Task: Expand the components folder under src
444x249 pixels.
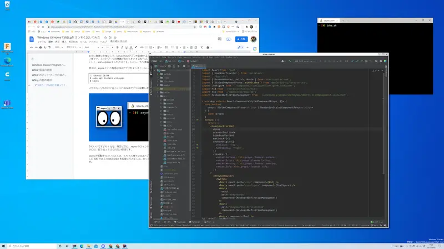Action: 162,107
